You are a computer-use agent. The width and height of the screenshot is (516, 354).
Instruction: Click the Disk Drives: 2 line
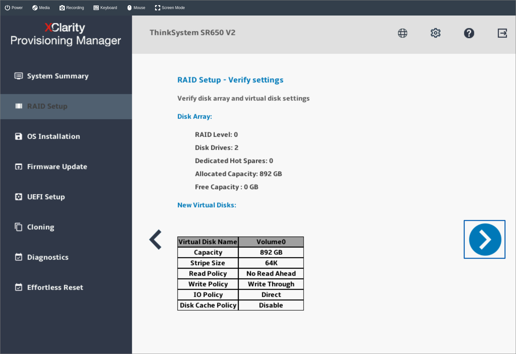pos(217,148)
